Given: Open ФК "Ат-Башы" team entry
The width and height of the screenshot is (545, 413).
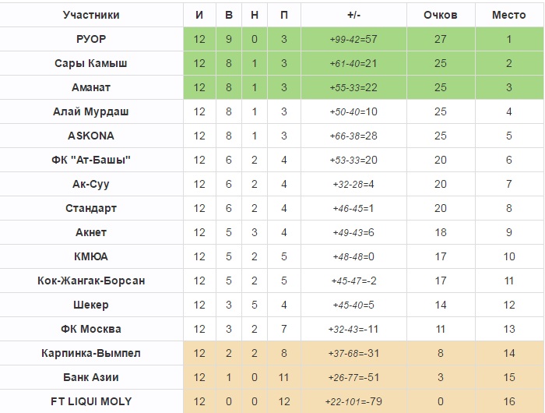Looking at the screenshot, I should coord(91,160).
